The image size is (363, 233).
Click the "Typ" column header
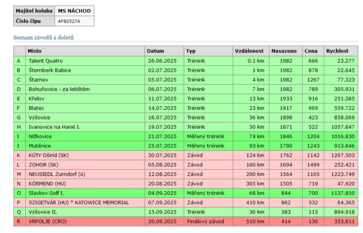click(x=191, y=51)
